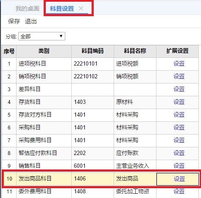Viewport: 201px width, 198px height.
Task: Click the 序号 column header
Action: (x=9, y=51)
